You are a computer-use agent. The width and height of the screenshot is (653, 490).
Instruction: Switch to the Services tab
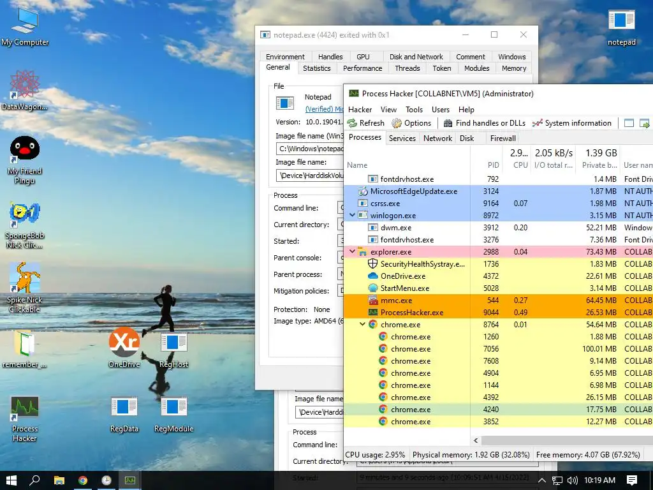(402, 138)
